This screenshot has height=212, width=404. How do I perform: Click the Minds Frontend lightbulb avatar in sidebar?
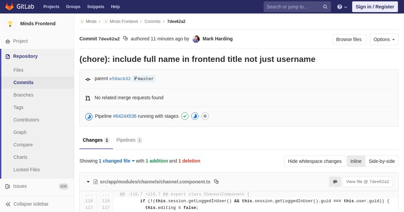point(10,24)
